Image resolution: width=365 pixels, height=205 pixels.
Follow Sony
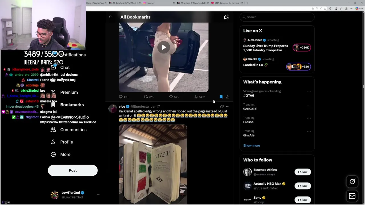click(x=303, y=200)
